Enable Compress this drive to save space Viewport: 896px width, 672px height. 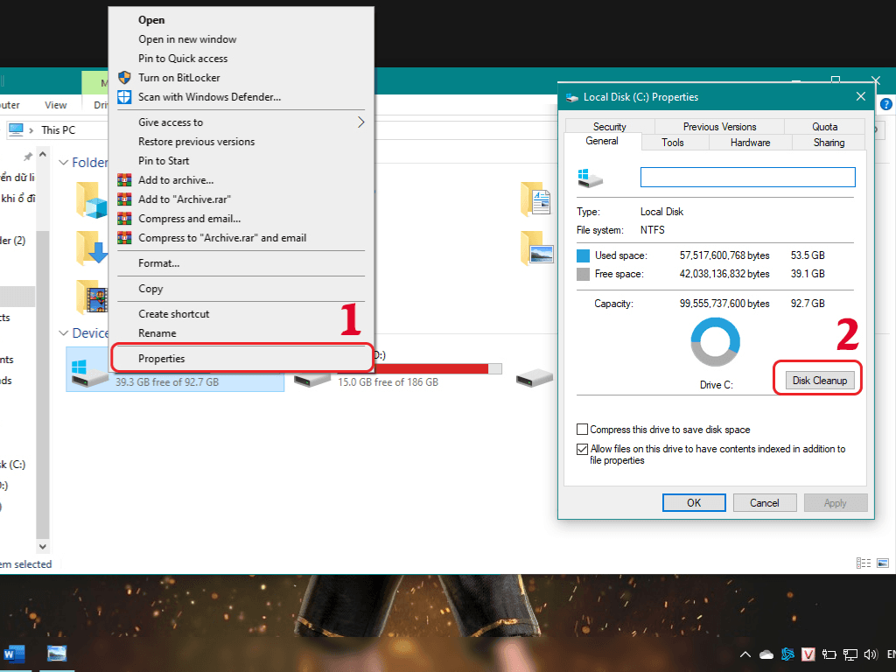583,430
